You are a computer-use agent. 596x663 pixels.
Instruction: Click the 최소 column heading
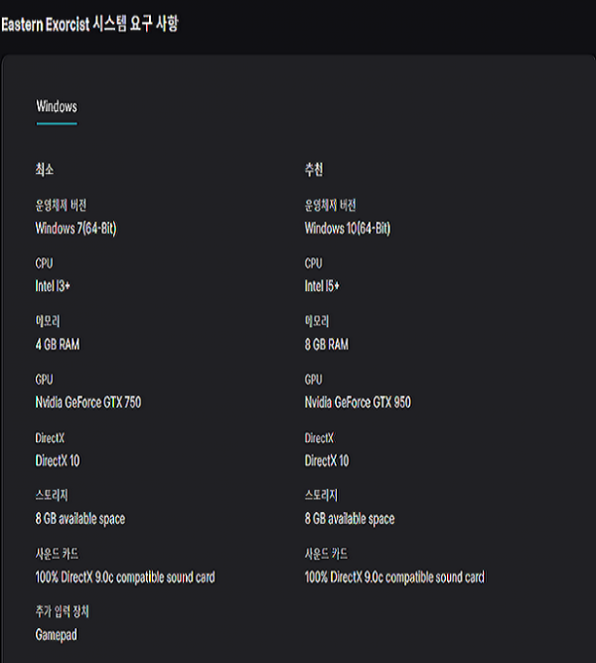[45, 170]
